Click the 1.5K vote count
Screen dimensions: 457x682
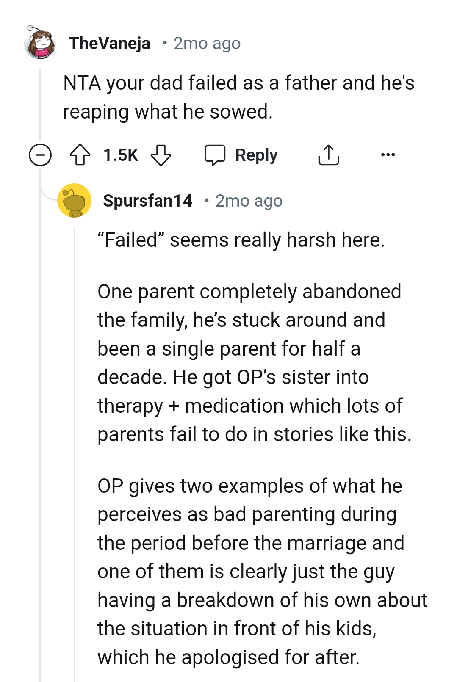pyautogui.click(x=120, y=155)
